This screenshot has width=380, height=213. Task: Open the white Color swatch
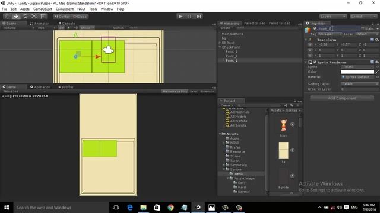357,72
